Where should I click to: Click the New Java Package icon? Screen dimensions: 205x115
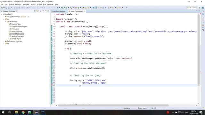tap(76, 8)
